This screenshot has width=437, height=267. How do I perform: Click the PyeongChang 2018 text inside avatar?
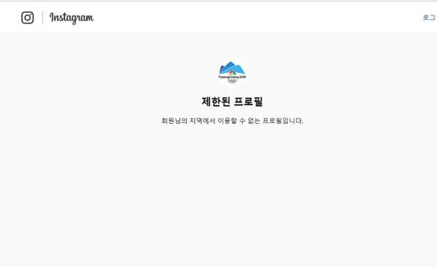point(232,77)
